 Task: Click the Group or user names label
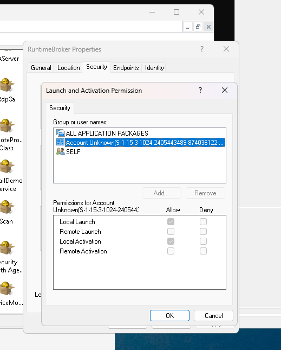tap(80, 122)
